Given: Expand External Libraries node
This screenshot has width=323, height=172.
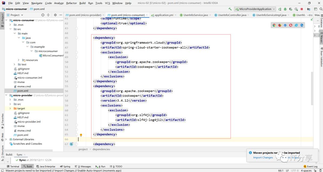Looking at the screenshot, I should point(6,139).
